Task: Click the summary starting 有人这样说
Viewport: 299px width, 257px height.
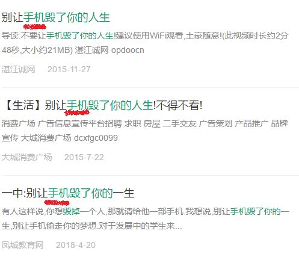Action: [145, 218]
